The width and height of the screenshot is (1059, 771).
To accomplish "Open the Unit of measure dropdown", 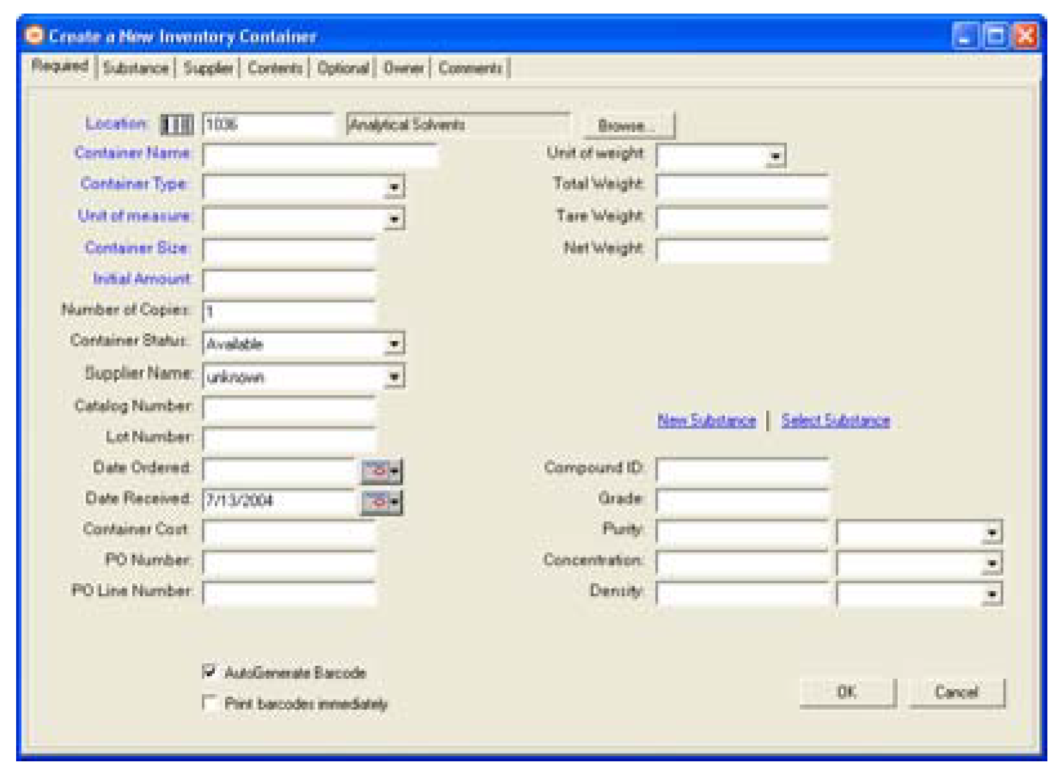I will [394, 219].
